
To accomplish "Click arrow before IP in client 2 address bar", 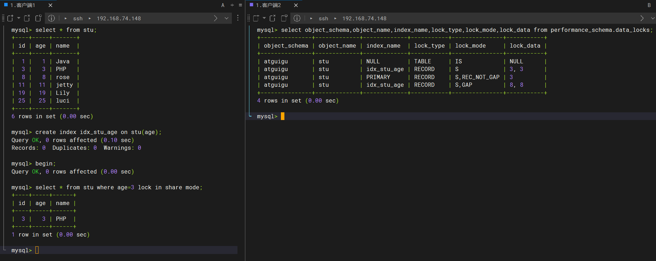I will 336,18.
